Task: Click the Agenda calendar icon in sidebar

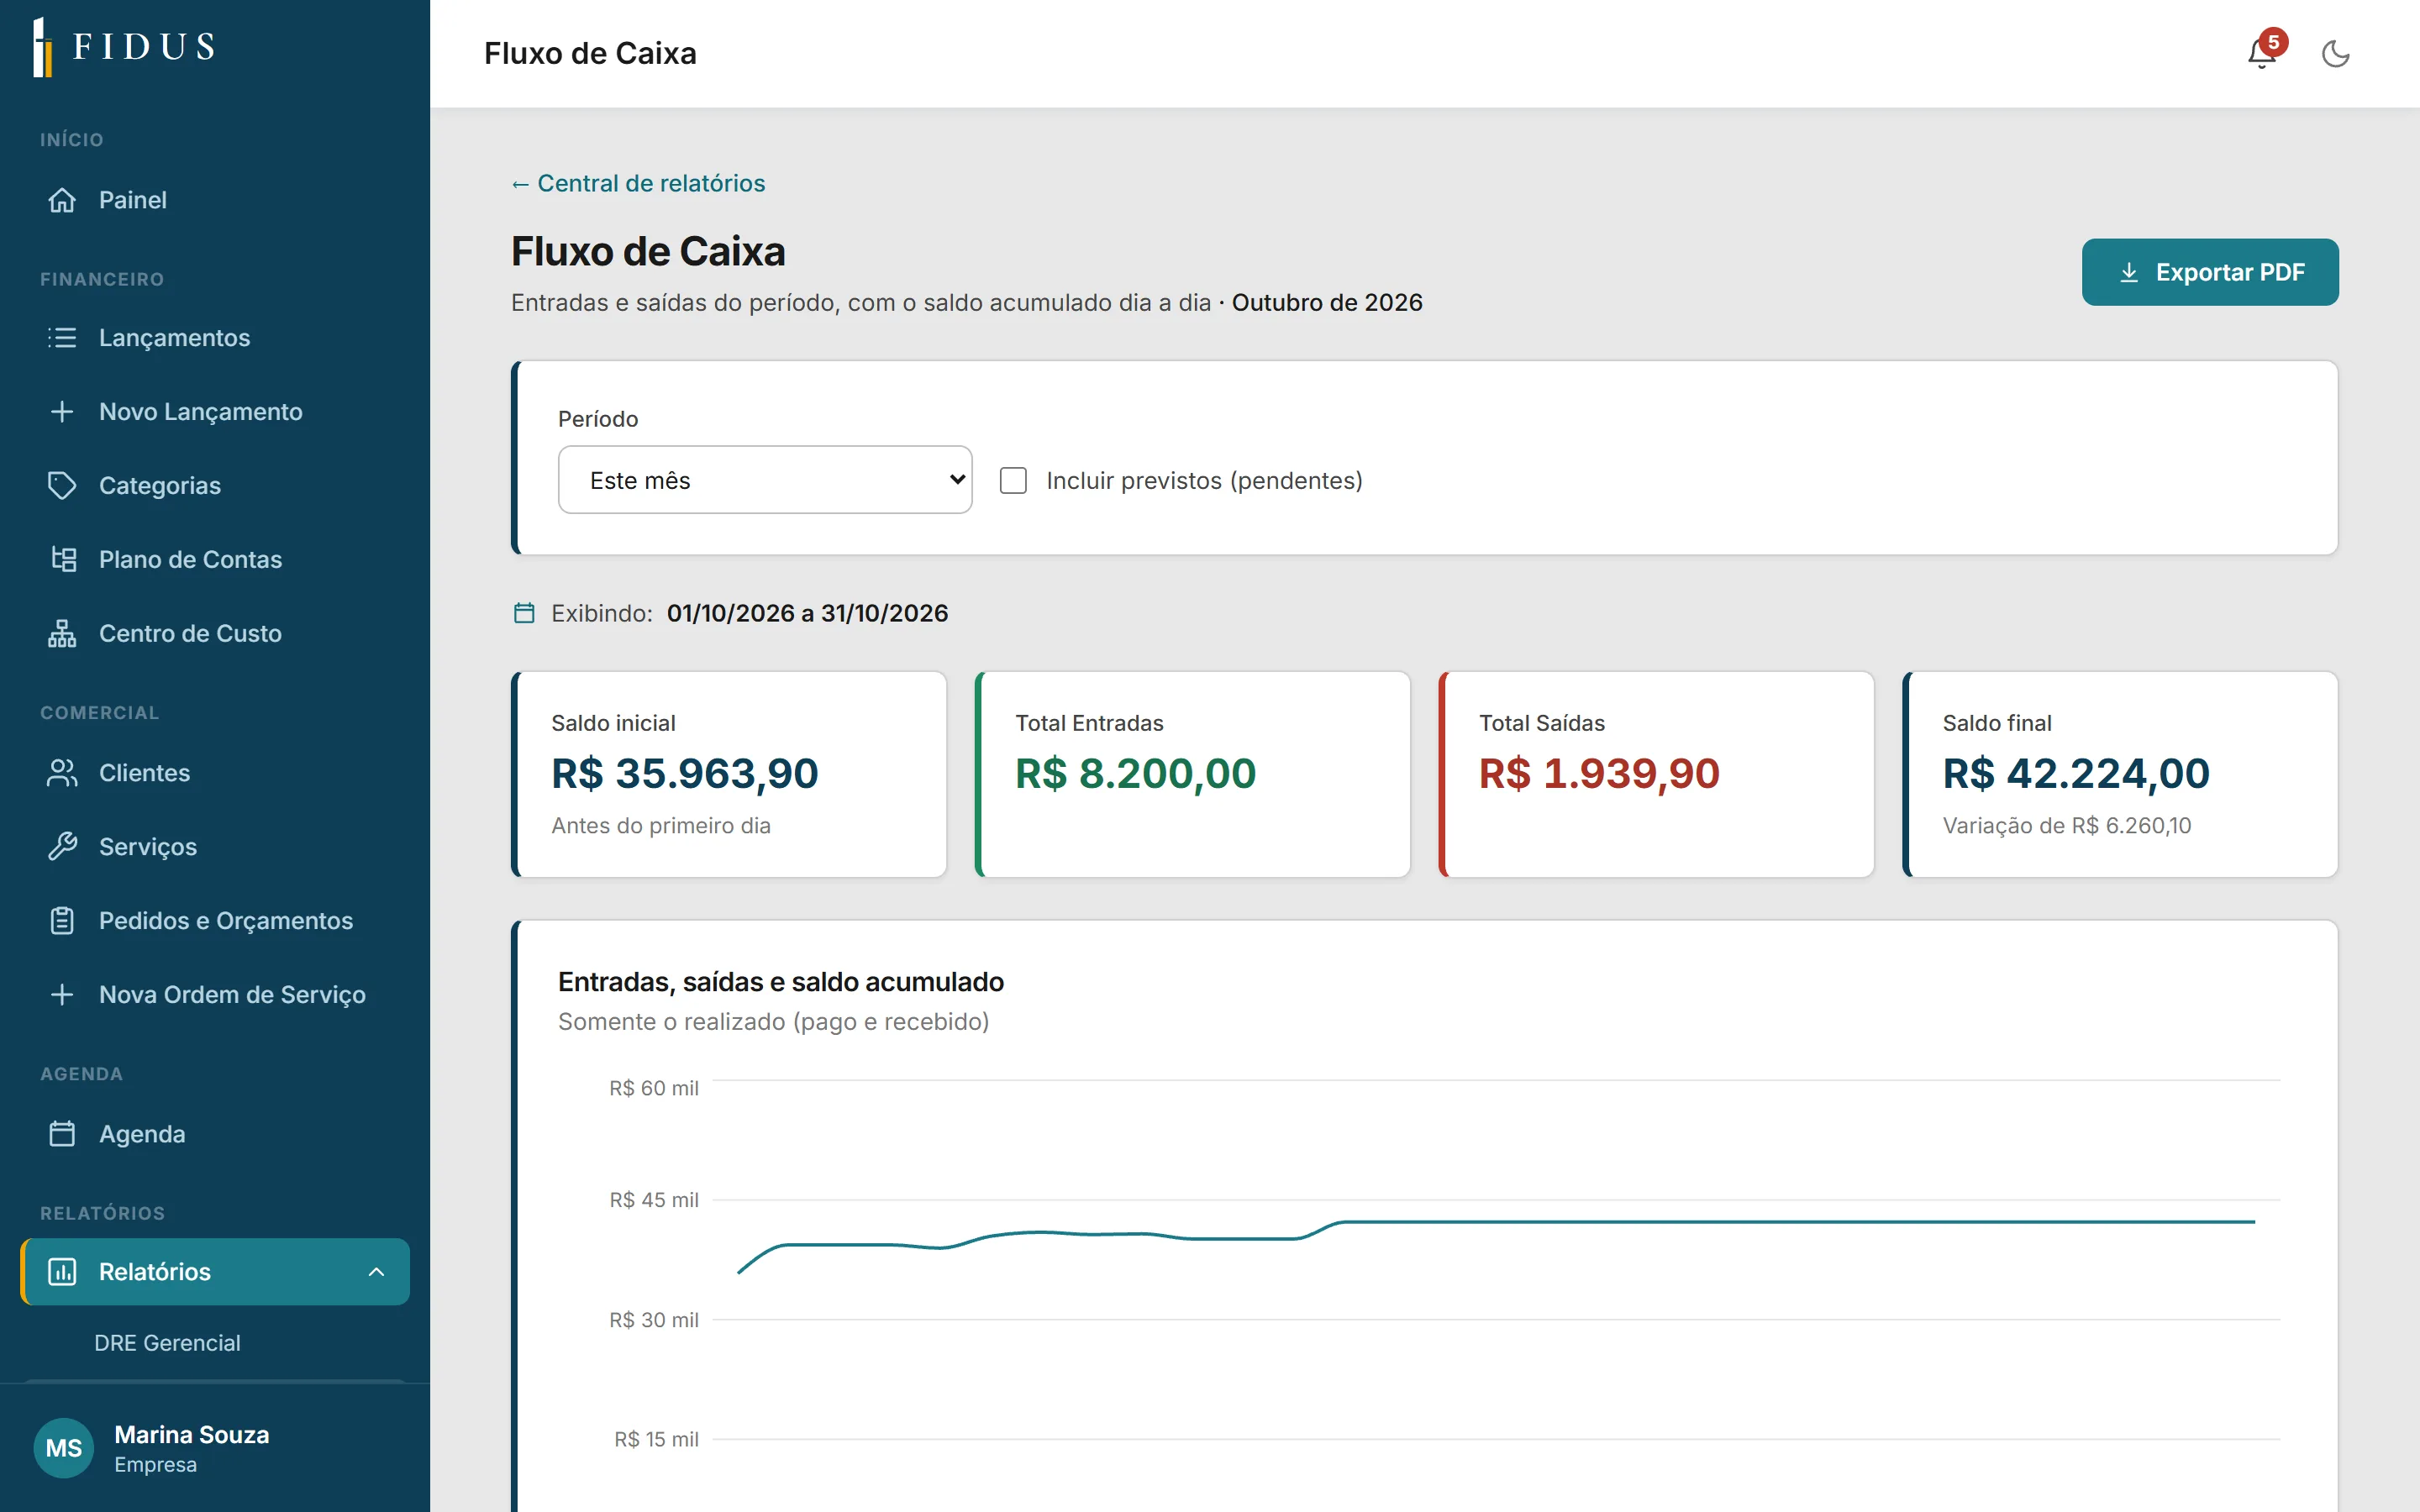Action: (x=62, y=1134)
